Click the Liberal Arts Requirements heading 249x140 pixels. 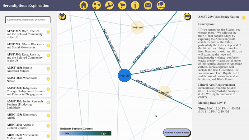[216, 85]
